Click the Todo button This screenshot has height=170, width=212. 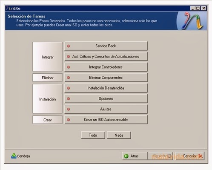pos(93,135)
